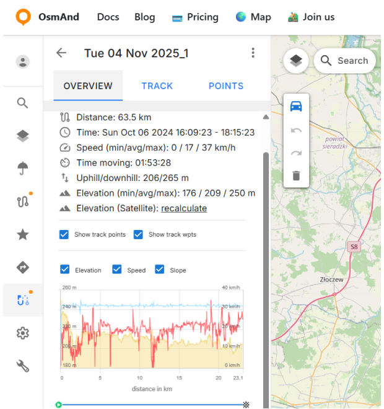This screenshot has height=409, width=384.
Task: Click the back arrow beside track title
Action: coord(61,53)
